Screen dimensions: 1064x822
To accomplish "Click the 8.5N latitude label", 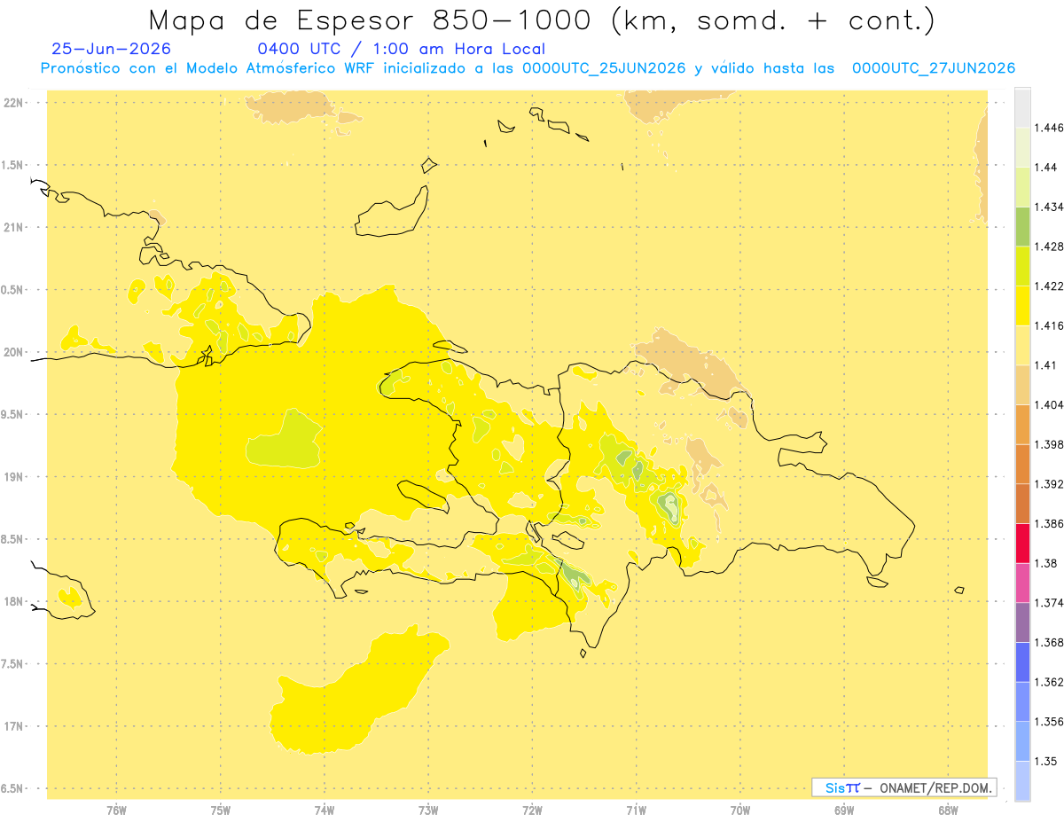I will coord(13,539).
